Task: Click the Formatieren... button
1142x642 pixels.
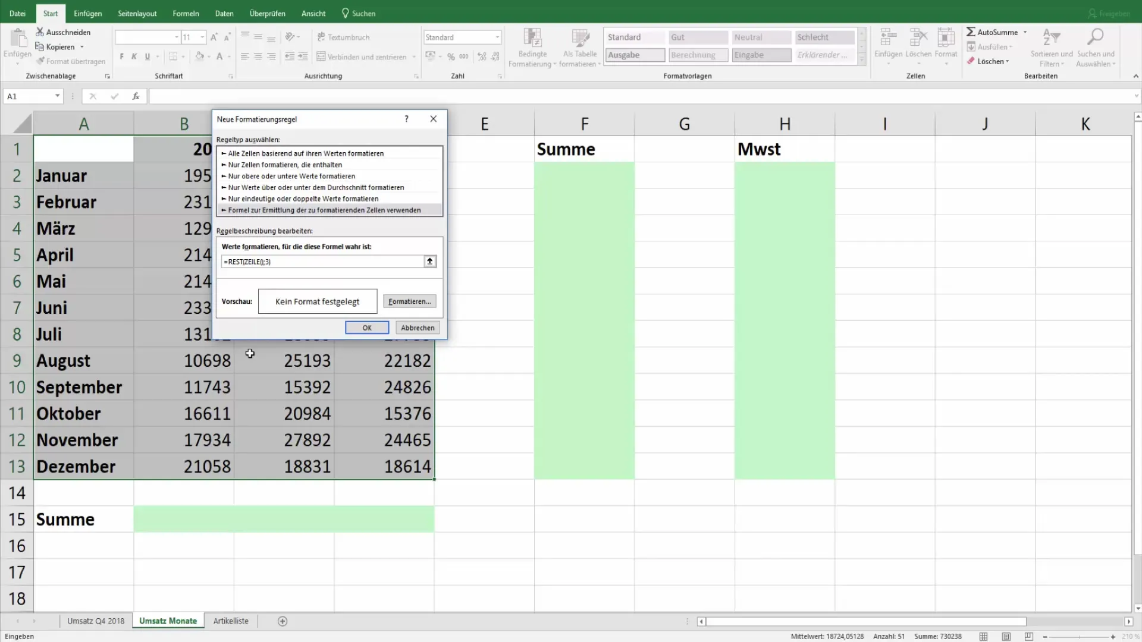Action: (x=409, y=301)
